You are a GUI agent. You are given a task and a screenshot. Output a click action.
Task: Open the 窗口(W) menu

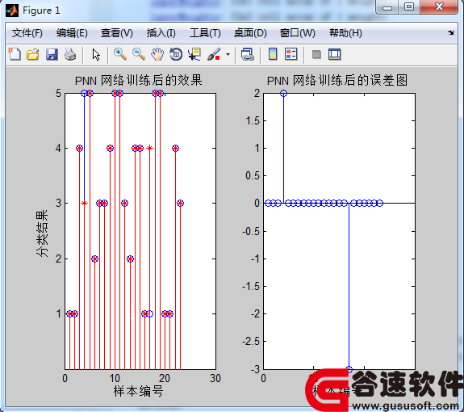point(298,33)
